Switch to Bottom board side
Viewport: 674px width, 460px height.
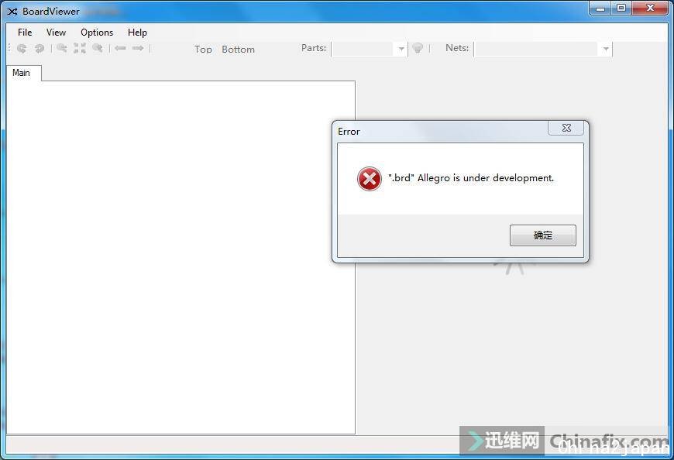(x=238, y=50)
